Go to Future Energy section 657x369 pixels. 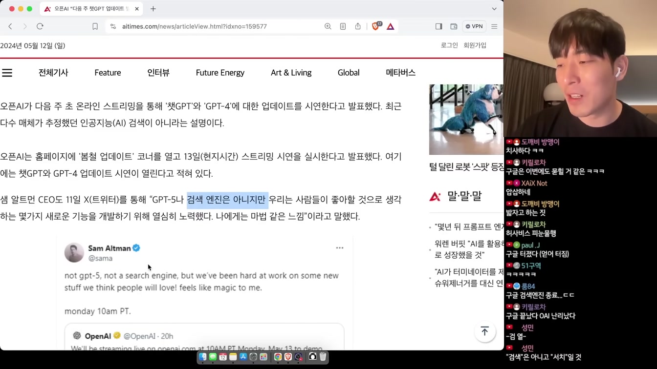[220, 73]
